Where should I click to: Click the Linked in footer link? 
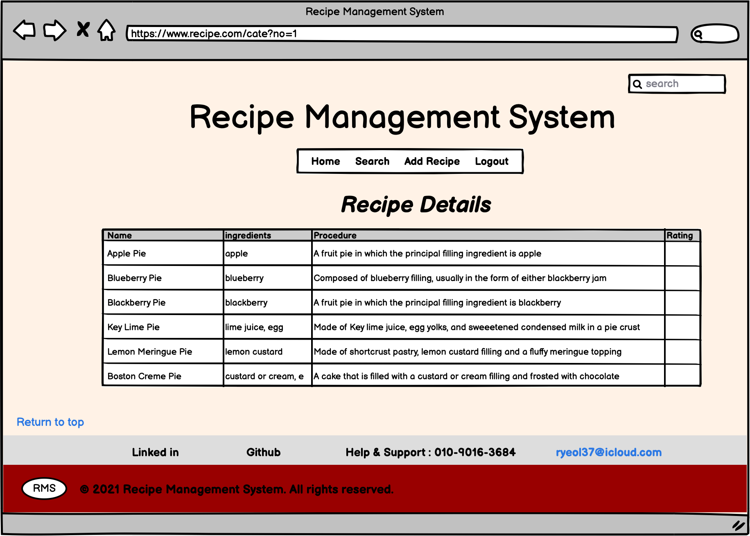coord(155,453)
